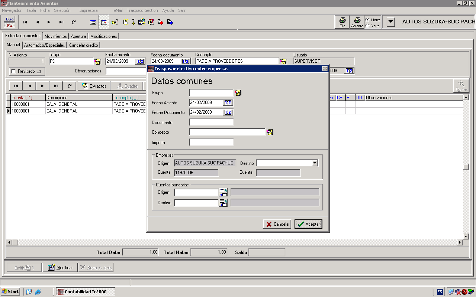
Task: Open the Automático/Especiales sub-tab
Action: (x=45, y=45)
